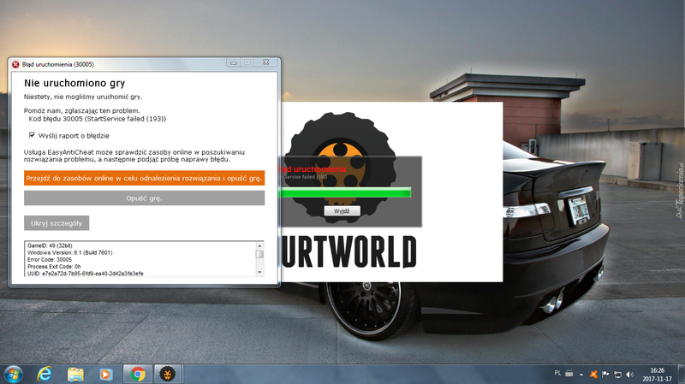Open the Avast antivirus tray icon
The height and width of the screenshot is (384, 685).
pos(593,374)
